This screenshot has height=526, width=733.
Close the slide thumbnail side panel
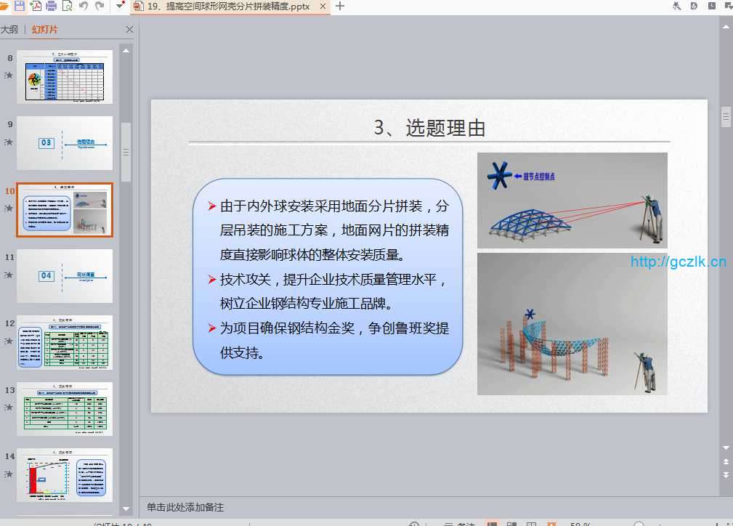click(129, 30)
